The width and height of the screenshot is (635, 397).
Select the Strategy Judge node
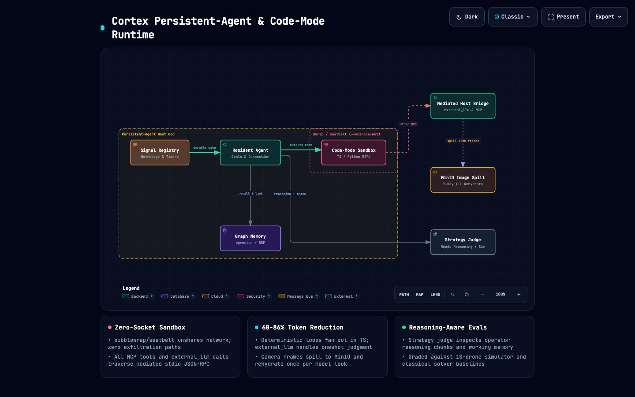point(463,243)
